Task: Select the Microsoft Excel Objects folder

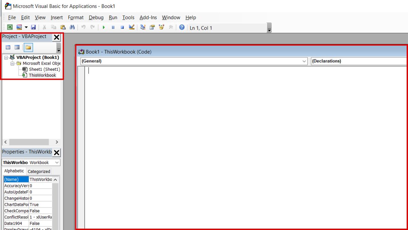Action: [41, 63]
